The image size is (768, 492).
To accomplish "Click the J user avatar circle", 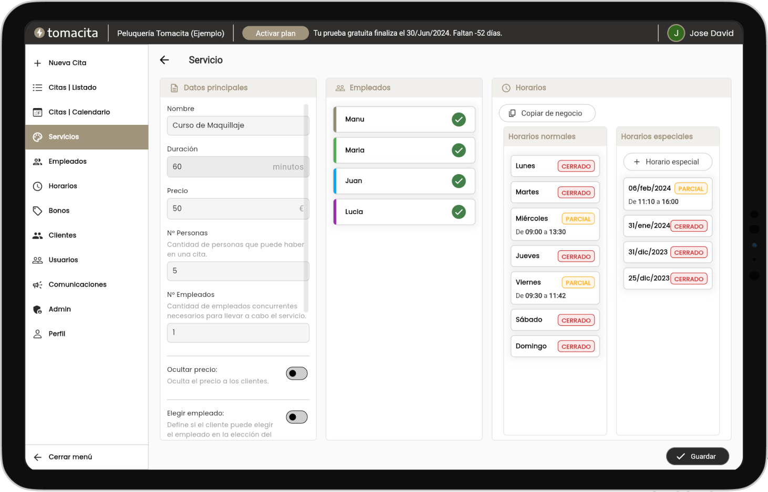I will 676,33.
